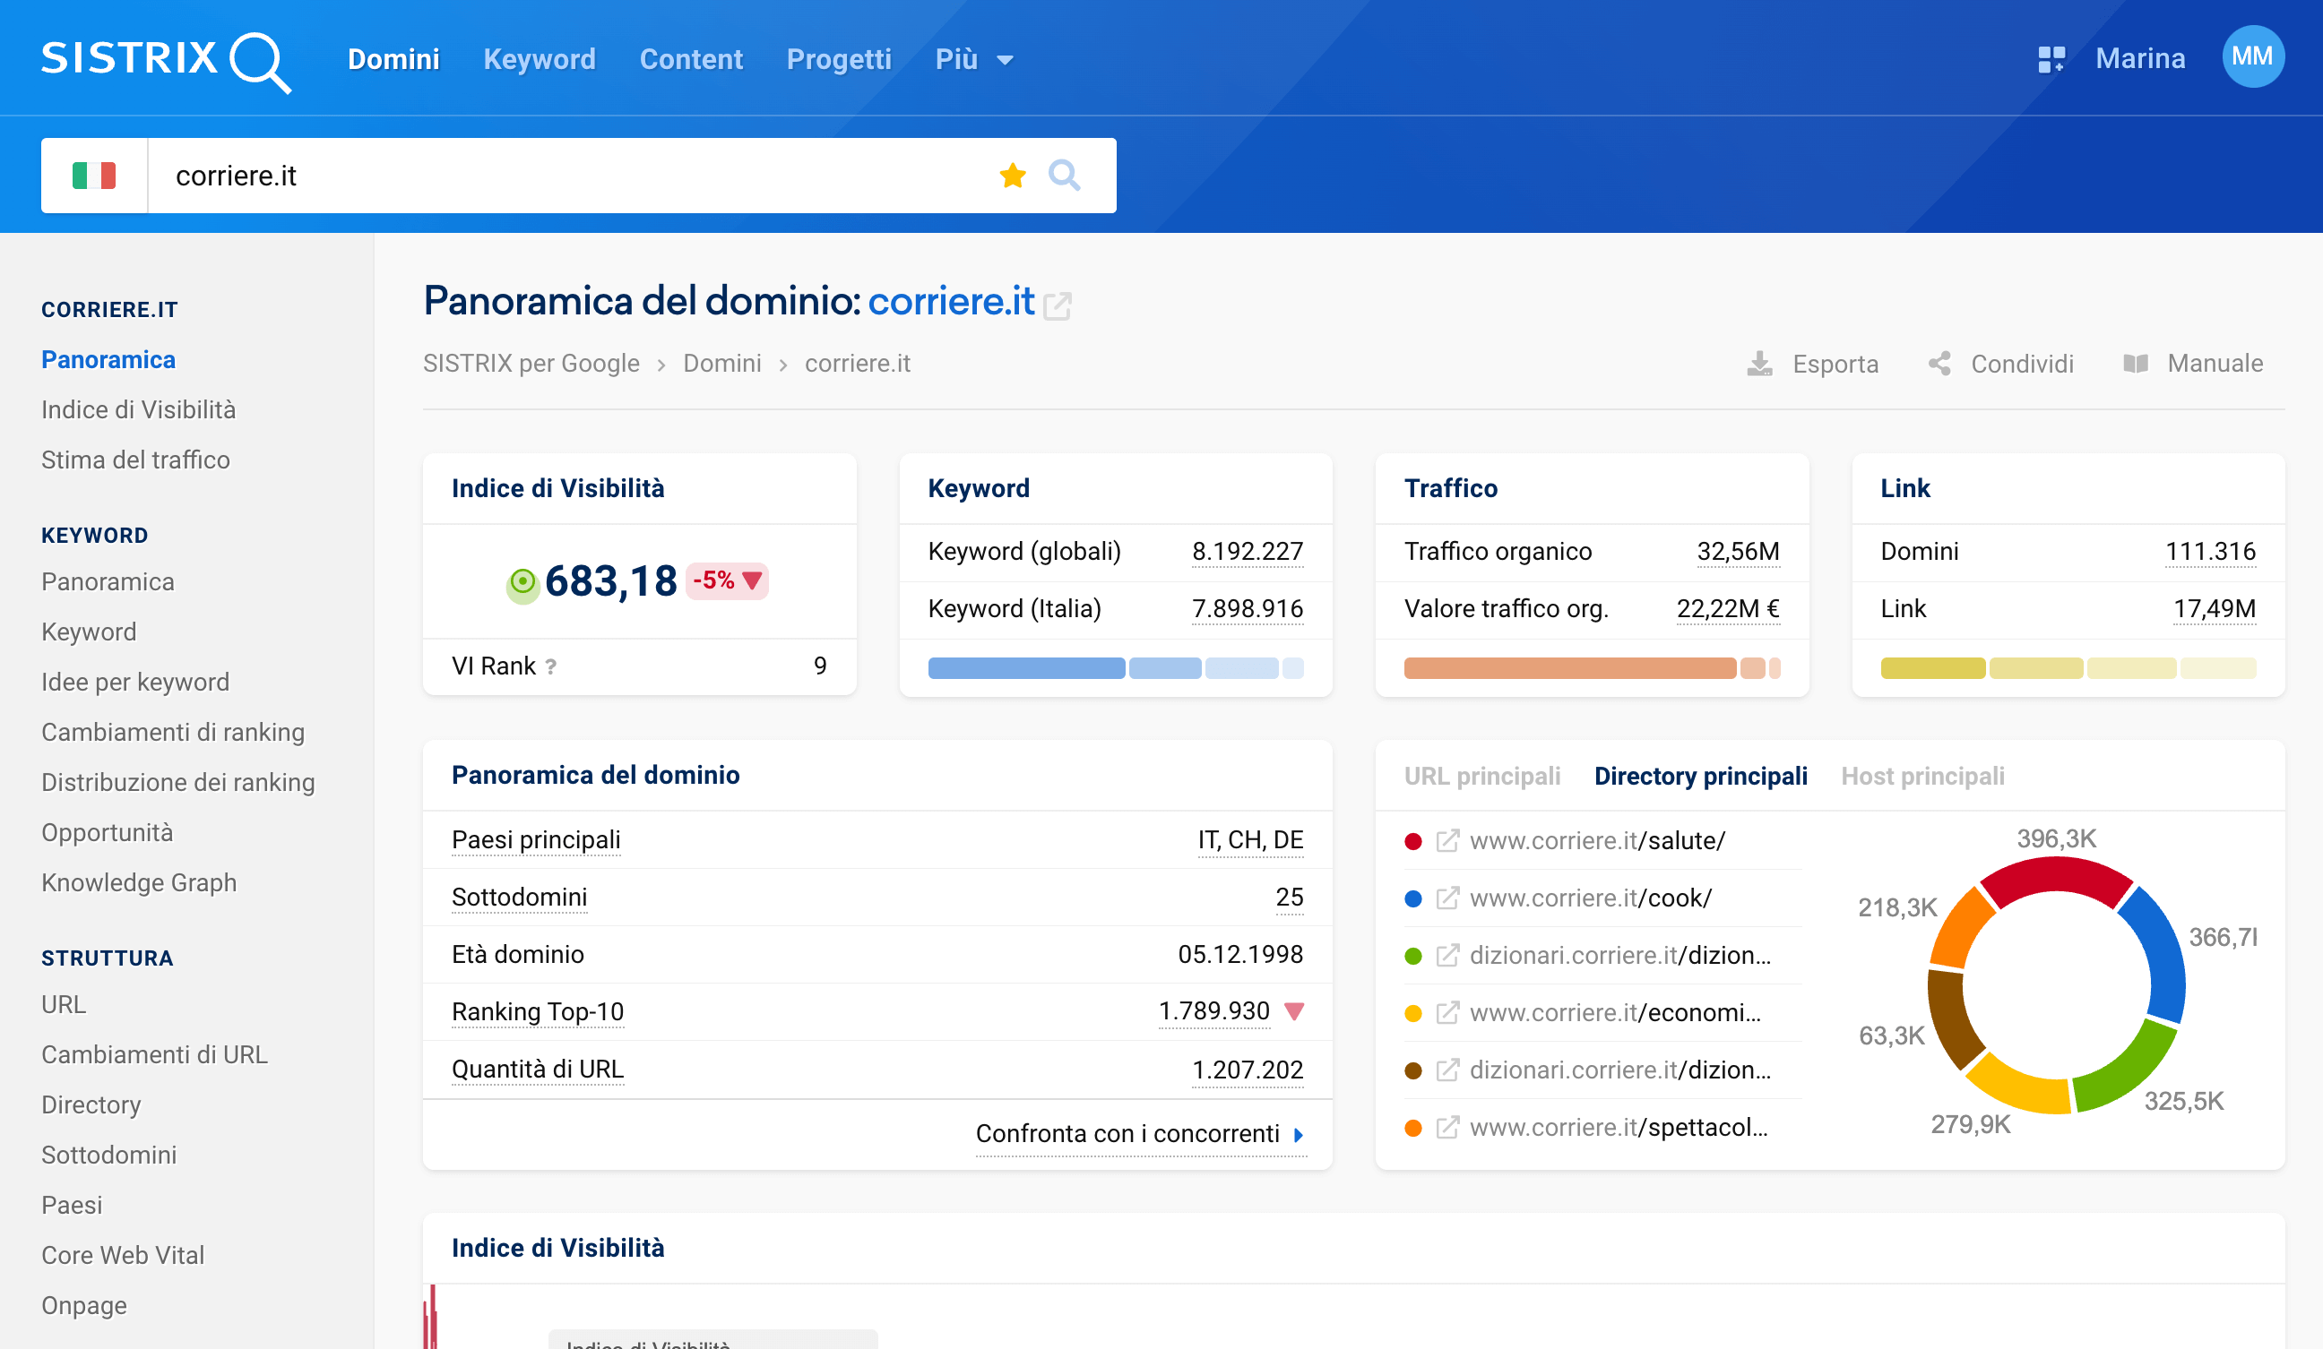Open corriere.it via external link icon in title
Screen dimensions: 2323x1349
pos(1058,305)
